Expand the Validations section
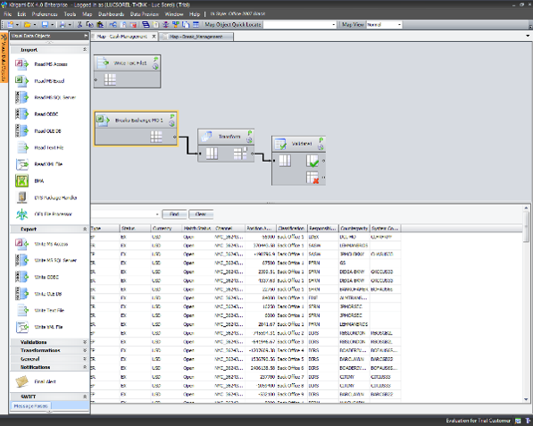 coord(85,342)
